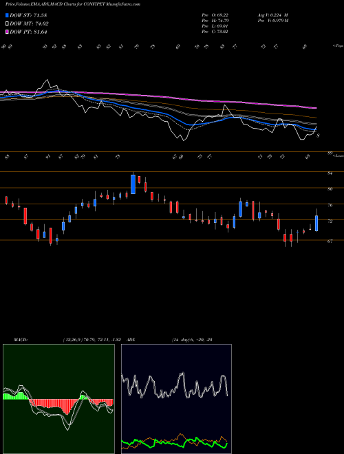Click the white DOW MT legend swatch
344x454 pixels.
click(x=8, y=24)
